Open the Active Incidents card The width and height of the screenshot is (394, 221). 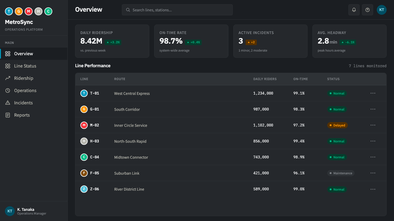(x=270, y=41)
